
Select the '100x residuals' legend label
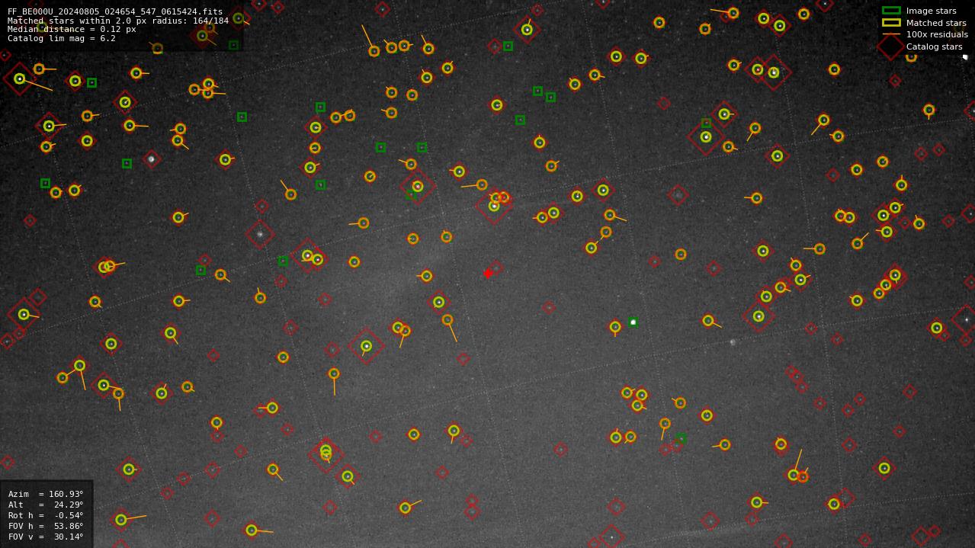[937, 34]
